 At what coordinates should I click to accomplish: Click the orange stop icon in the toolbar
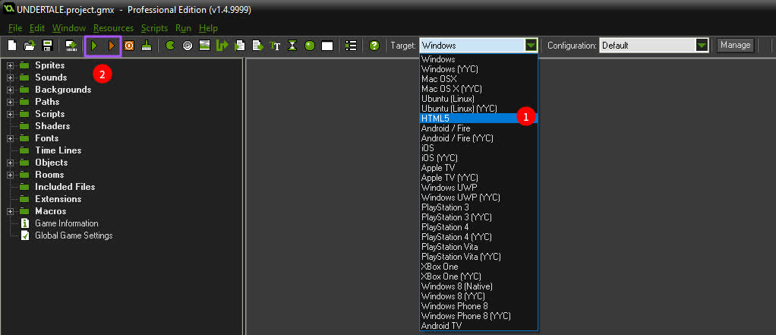129,46
